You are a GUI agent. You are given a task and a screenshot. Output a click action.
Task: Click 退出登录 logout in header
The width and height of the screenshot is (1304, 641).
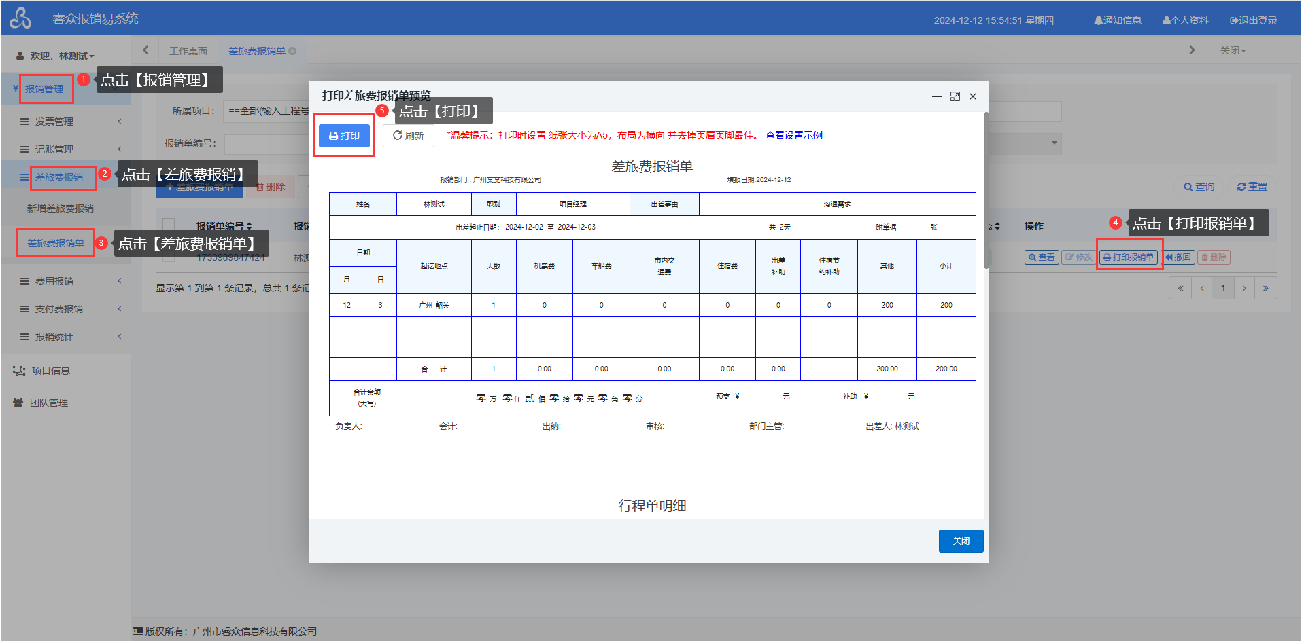pyautogui.click(x=1253, y=20)
